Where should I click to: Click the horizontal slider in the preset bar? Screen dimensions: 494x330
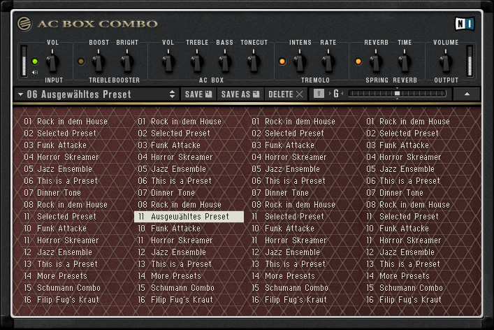coord(398,94)
